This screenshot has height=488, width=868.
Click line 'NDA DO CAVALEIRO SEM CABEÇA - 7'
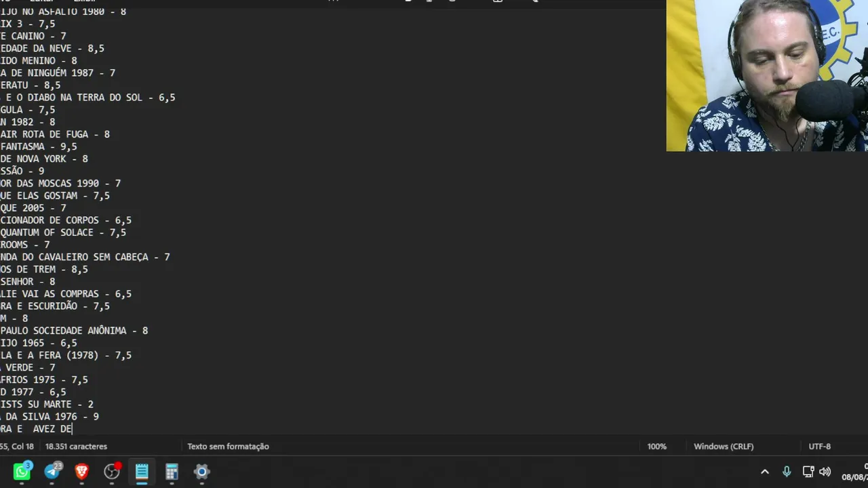click(x=85, y=258)
